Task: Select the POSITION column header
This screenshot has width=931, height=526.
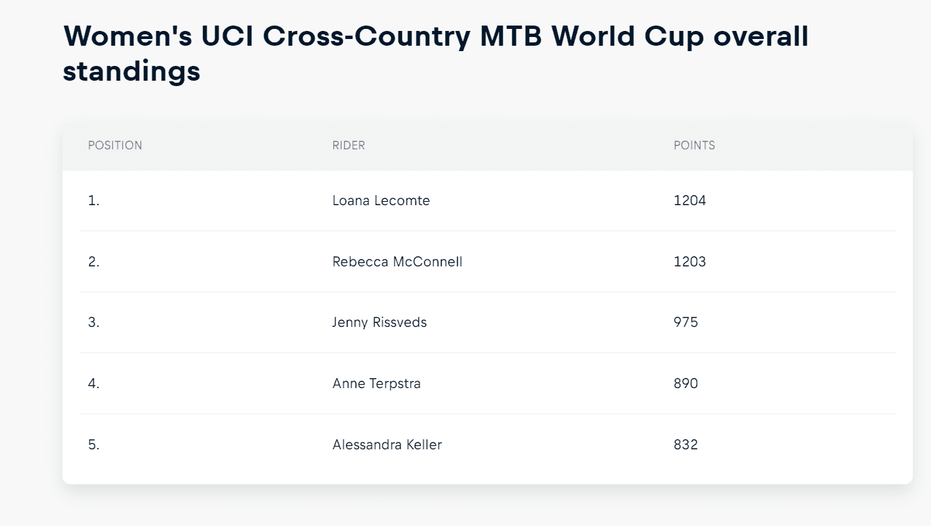Action: [115, 145]
